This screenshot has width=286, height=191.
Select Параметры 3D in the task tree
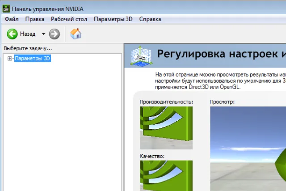[33, 59]
